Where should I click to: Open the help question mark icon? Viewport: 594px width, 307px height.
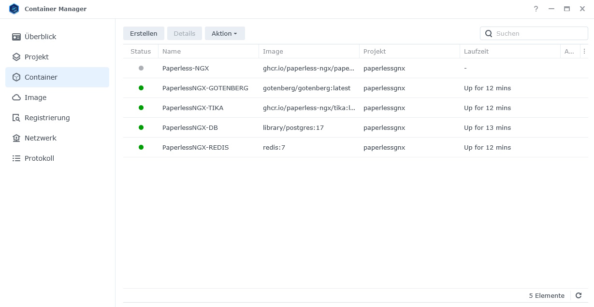536,9
